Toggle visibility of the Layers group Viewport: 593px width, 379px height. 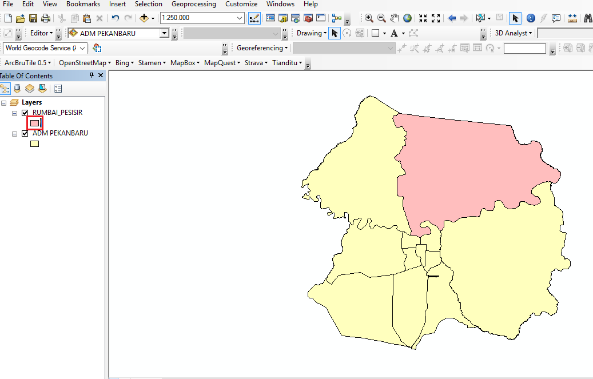pyautogui.click(x=4, y=102)
